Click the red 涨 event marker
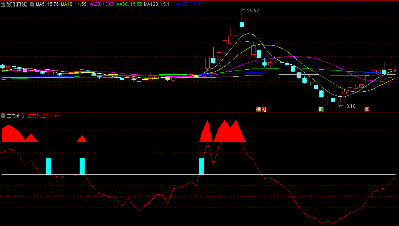This screenshot has height=226, width=399. pyautogui.click(x=367, y=109)
